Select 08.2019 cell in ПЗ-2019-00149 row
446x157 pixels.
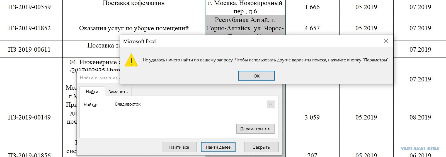coord(420,117)
